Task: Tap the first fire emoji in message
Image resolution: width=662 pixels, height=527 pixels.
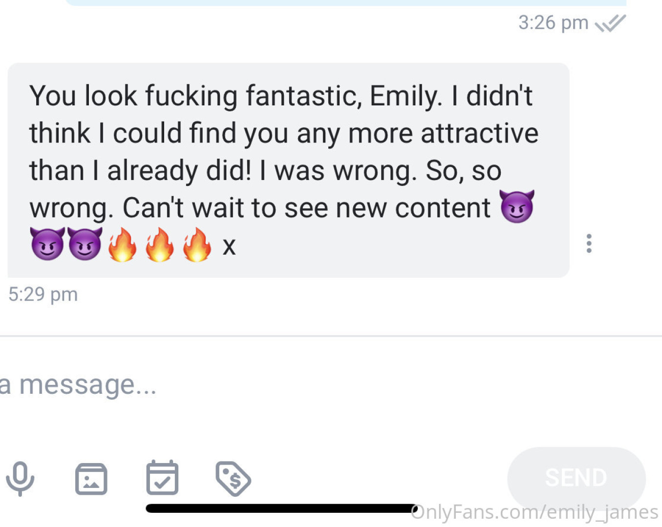Action: click(122, 244)
